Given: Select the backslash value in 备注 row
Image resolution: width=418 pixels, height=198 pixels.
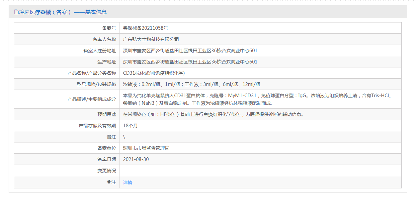Looking at the screenshot, I should pos(124,137).
